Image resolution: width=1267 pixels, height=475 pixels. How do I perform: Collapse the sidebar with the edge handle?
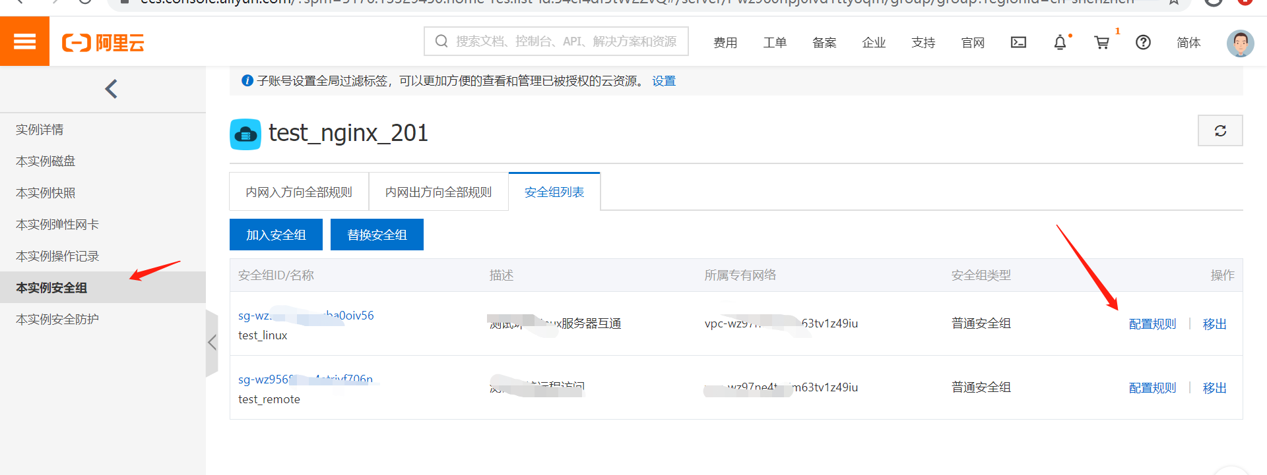tap(212, 343)
